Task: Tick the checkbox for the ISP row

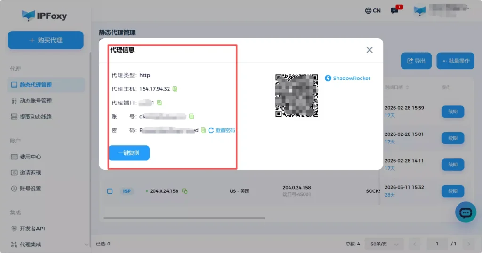Action: (x=110, y=191)
